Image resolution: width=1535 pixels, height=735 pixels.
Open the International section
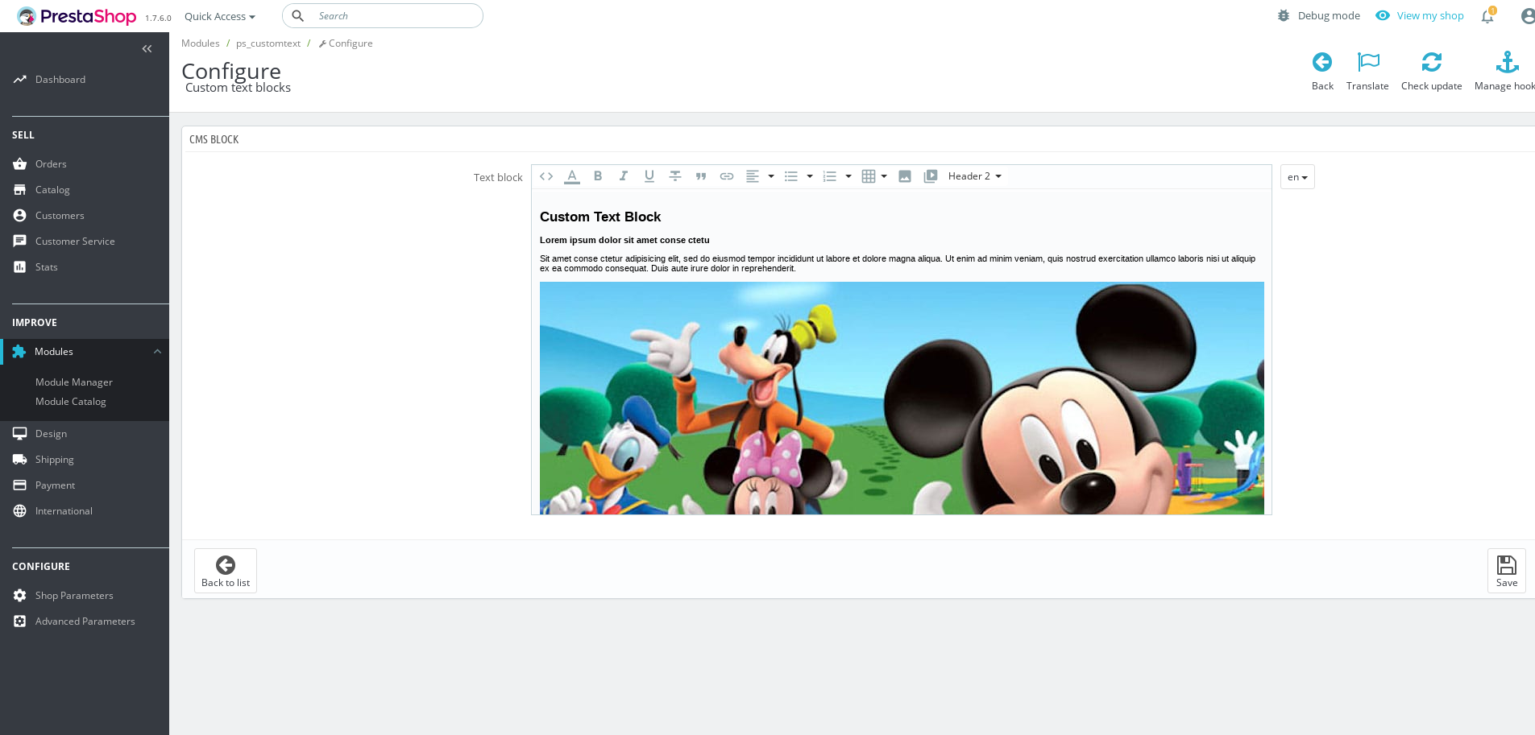tap(64, 511)
